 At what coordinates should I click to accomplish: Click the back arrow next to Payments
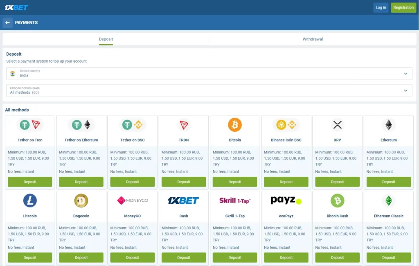click(7, 23)
